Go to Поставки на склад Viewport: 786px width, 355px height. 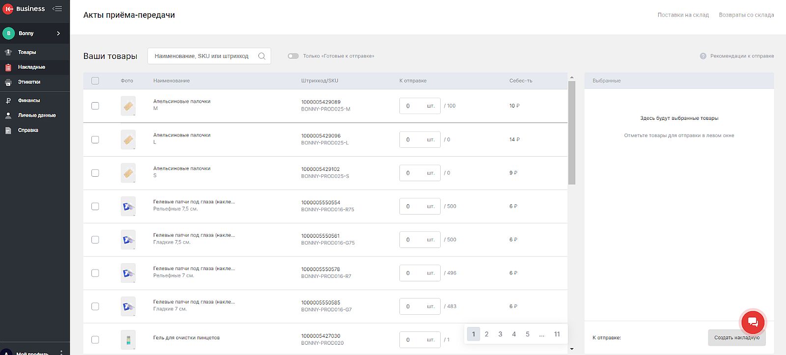[x=683, y=15]
